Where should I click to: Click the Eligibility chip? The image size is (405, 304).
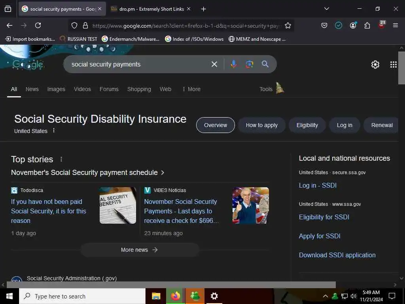tap(307, 125)
